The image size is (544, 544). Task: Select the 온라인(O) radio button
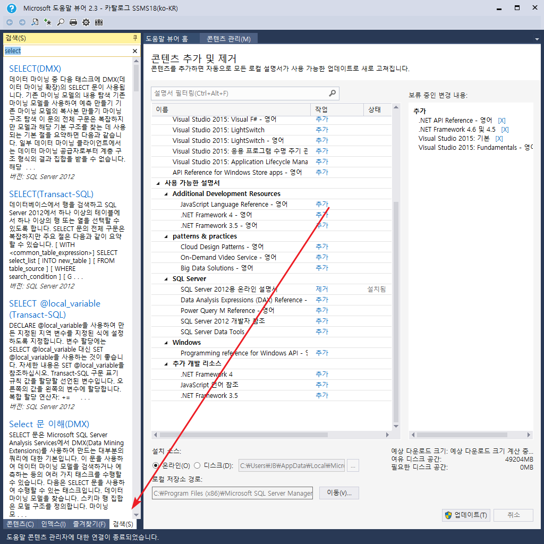point(156,465)
